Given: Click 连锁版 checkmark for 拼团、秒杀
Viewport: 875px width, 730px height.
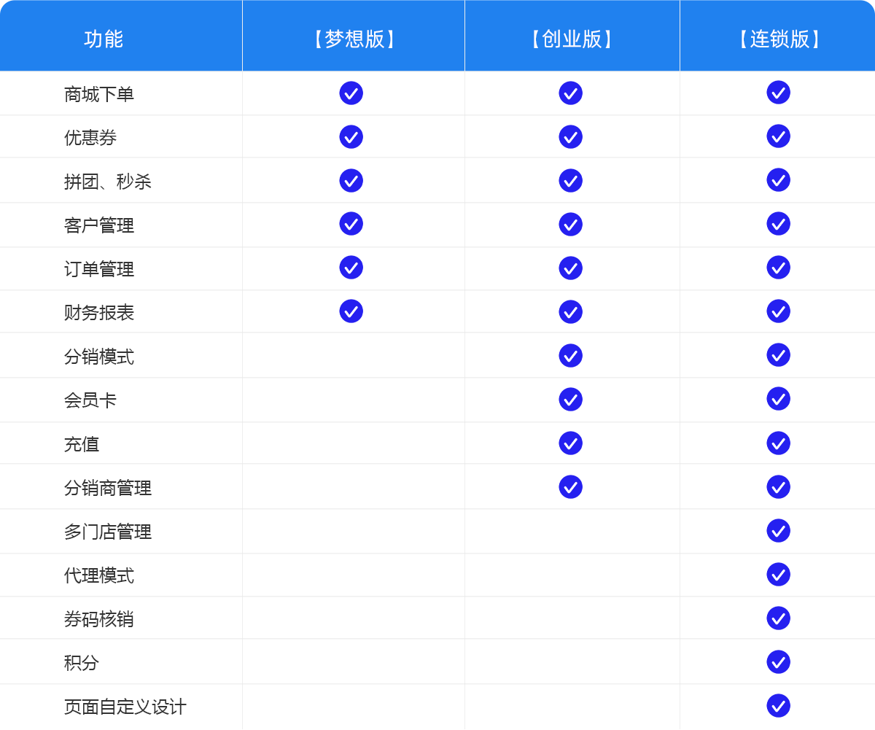Looking at the screenshot, I should point(778,180).
